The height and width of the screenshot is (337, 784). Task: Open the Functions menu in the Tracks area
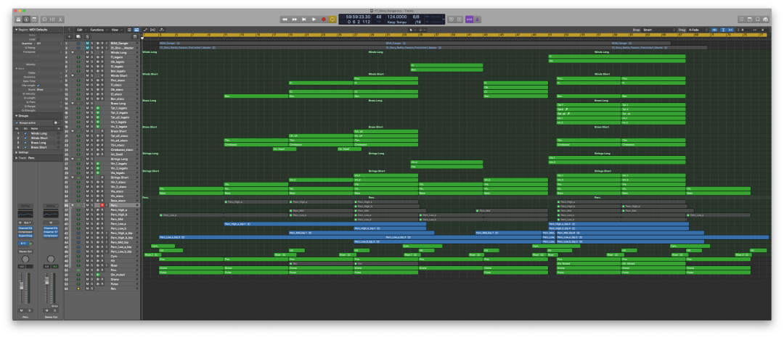99,30
